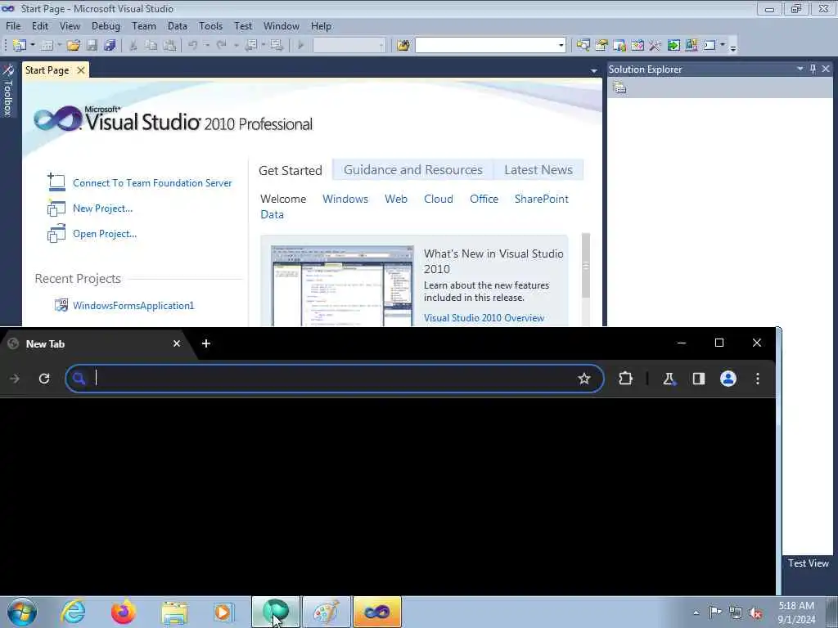Screen dimensions: 838x628
Task: Open the Redo history dropdown arrow
Action: 235,46
